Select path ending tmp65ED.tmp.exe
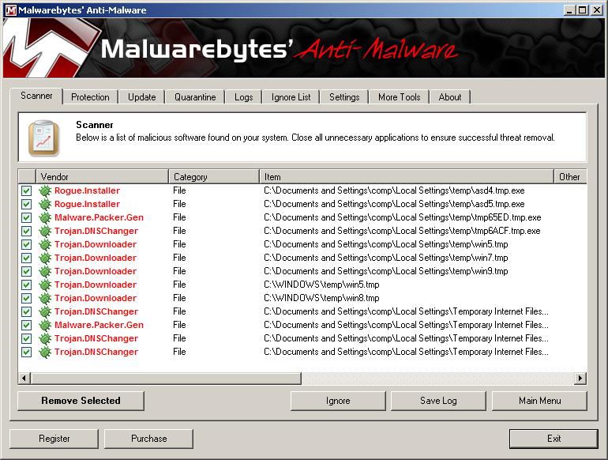Screen dimensions: 608x460 [403, 217]
